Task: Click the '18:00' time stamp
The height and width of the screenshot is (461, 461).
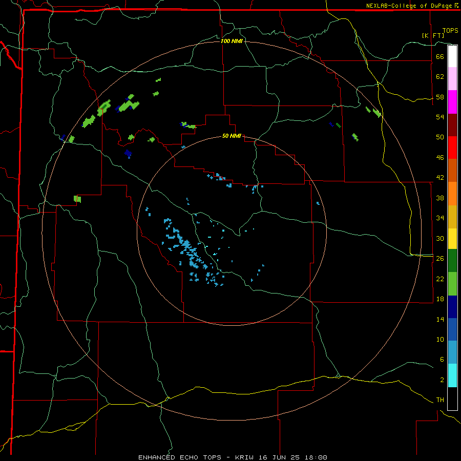Action: pos(316,457)
